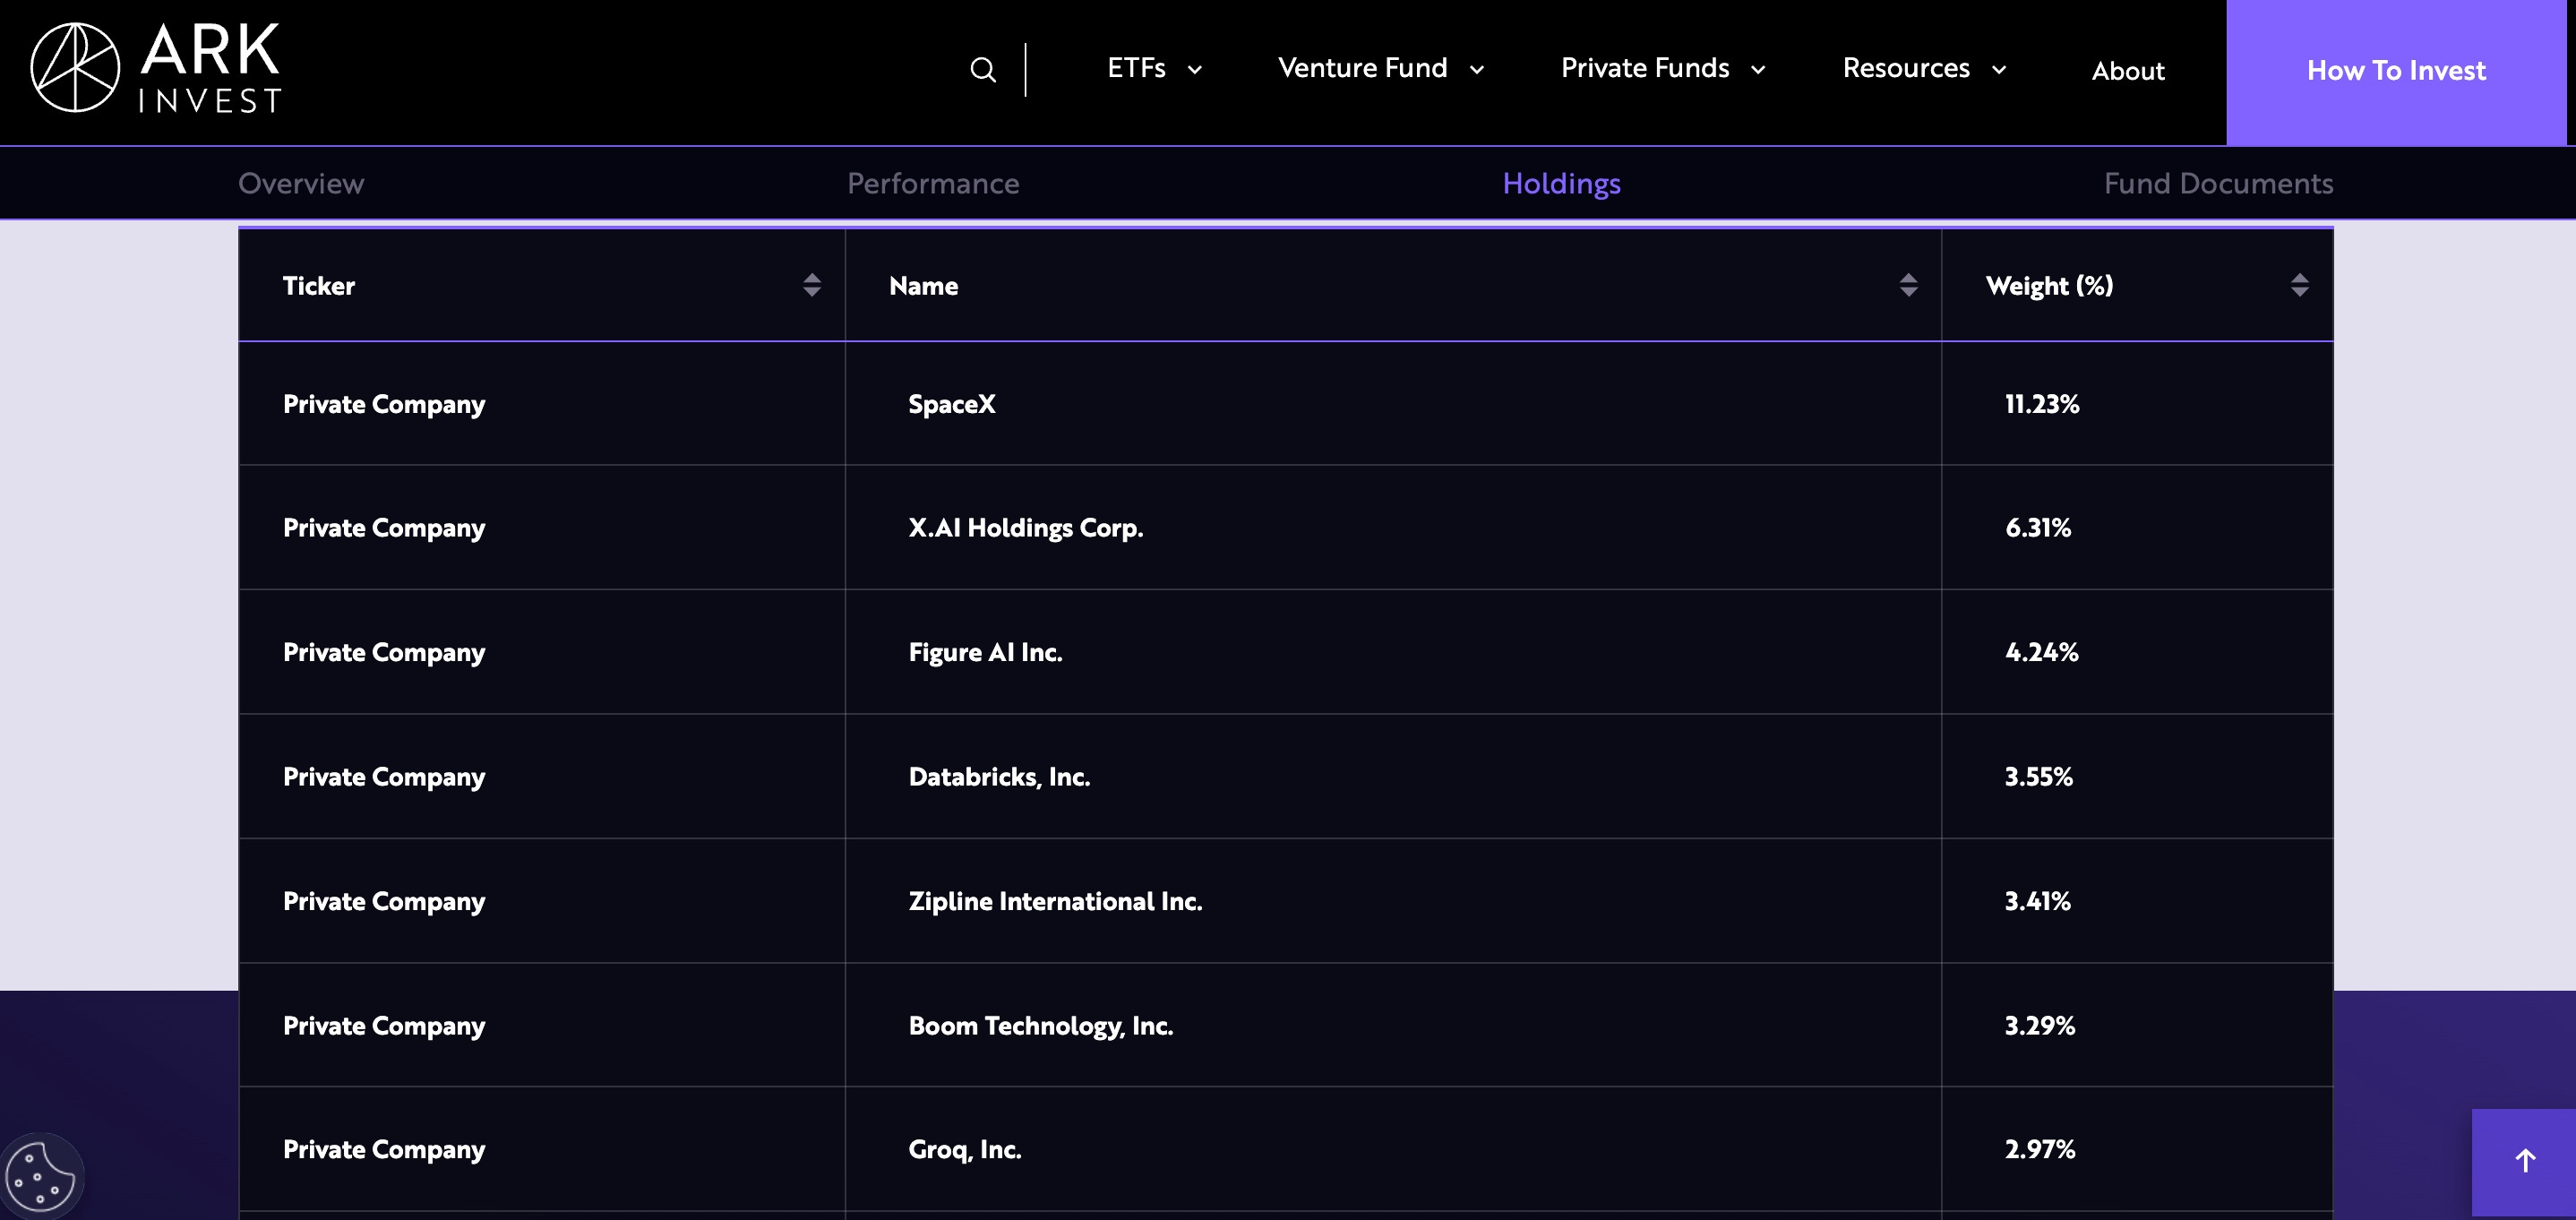Switch to the Performance tab
Viewport: 2576px width, 1220px height.
(932, 184)
